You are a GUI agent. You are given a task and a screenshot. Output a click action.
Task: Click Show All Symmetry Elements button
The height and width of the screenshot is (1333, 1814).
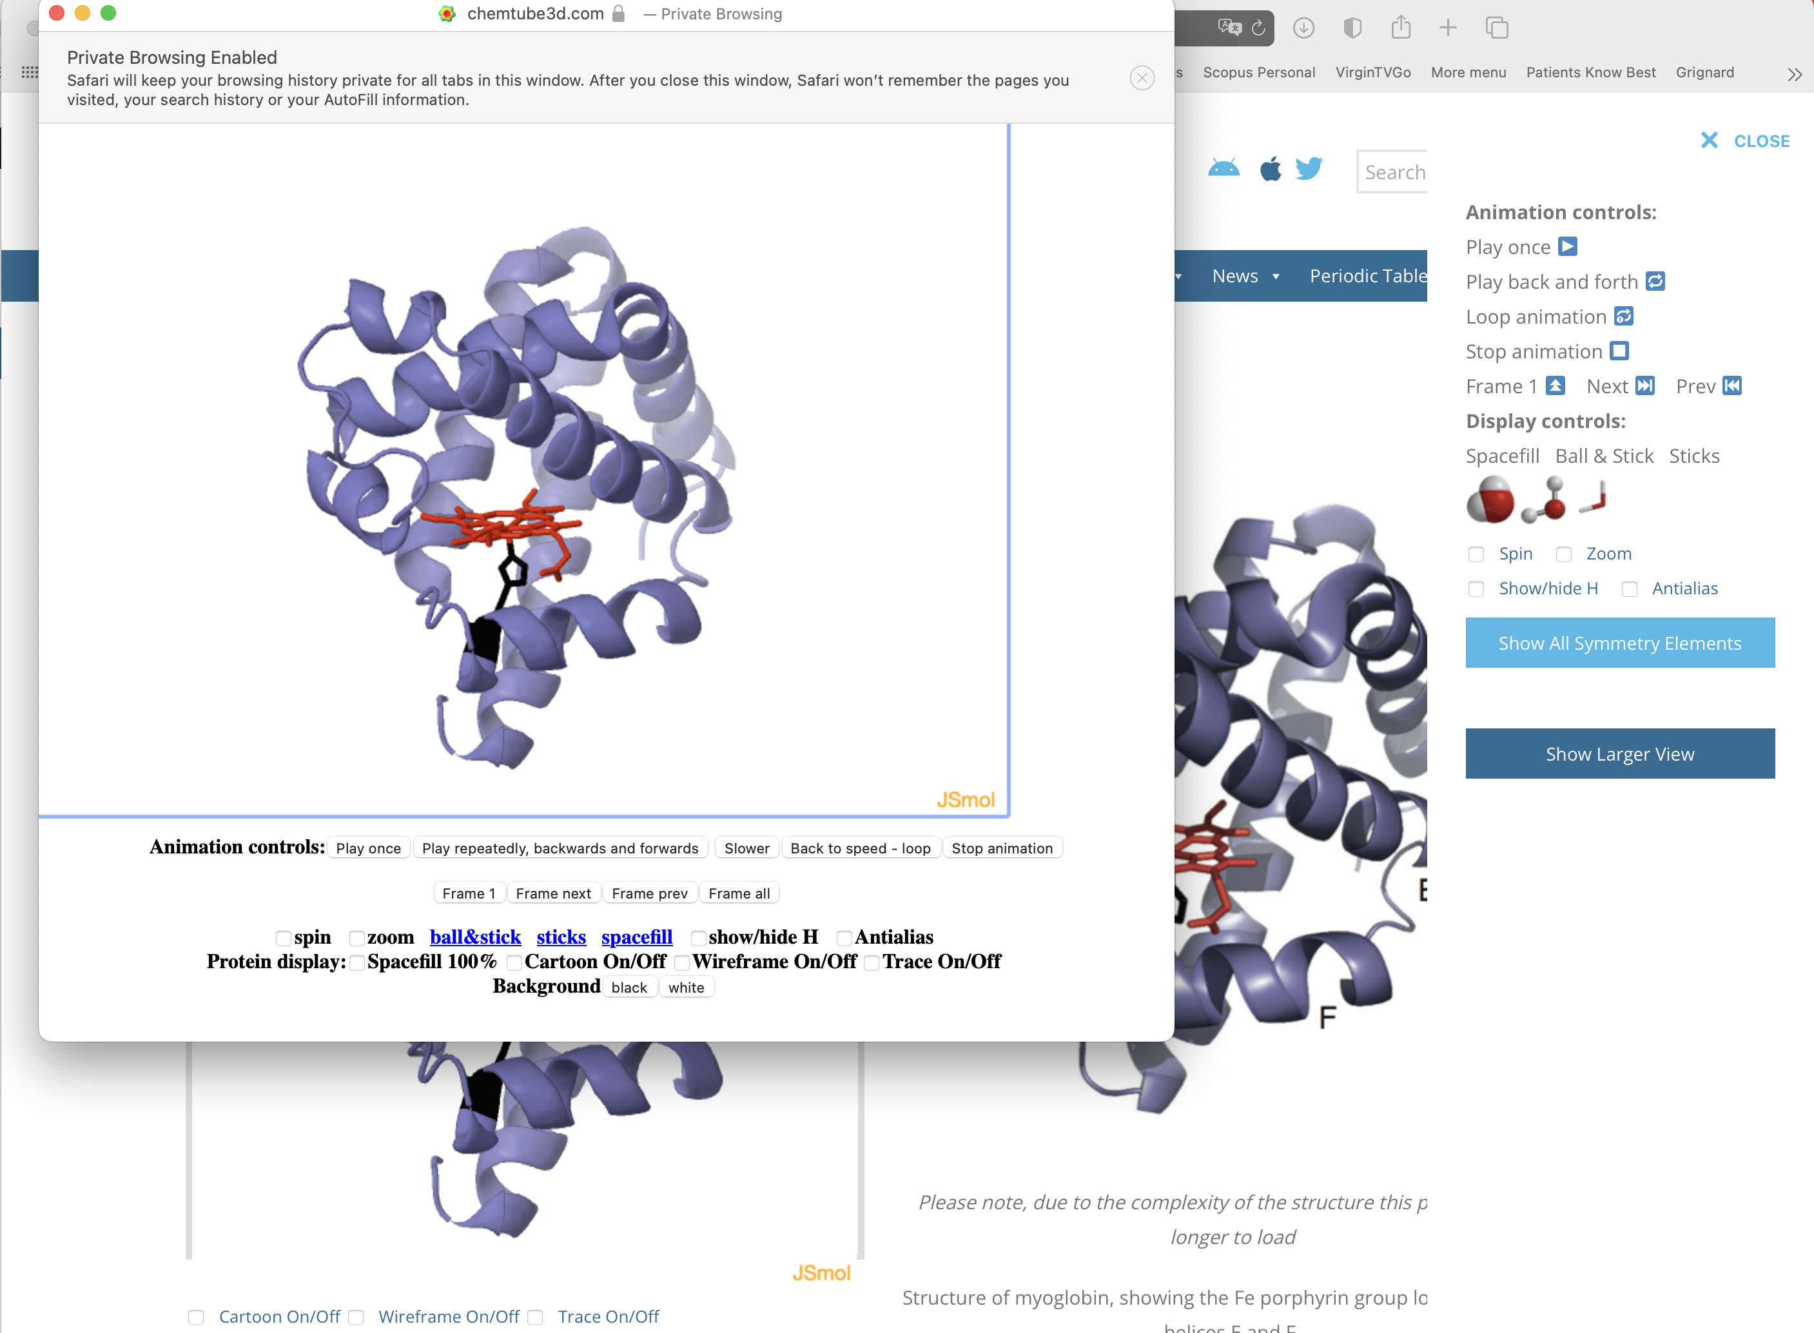click(1619, 642)
